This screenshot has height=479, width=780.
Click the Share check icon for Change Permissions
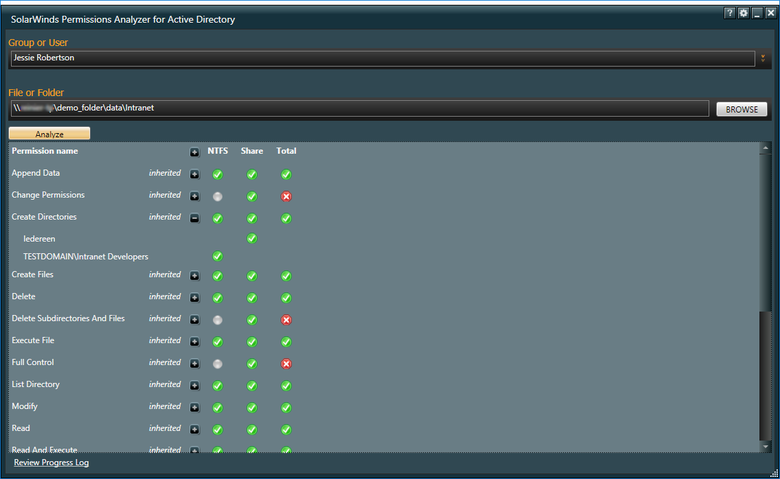coord(252,196)
